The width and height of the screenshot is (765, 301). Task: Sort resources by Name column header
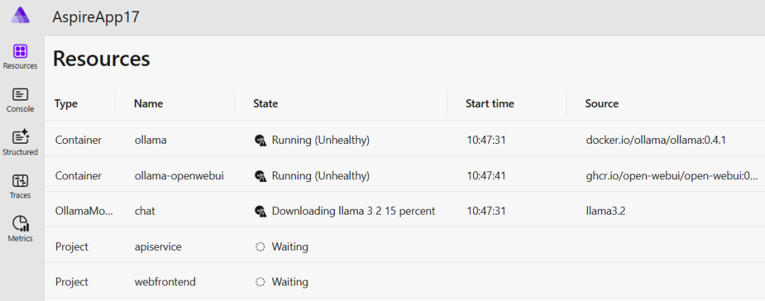click(149, 103)
